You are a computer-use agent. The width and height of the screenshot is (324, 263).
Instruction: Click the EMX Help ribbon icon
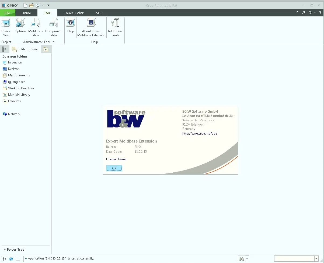(x=71, y=26)
